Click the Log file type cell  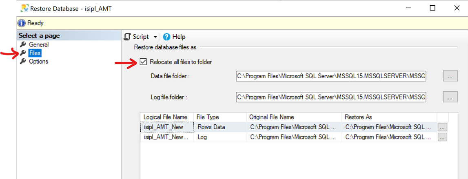click(220, 137)
